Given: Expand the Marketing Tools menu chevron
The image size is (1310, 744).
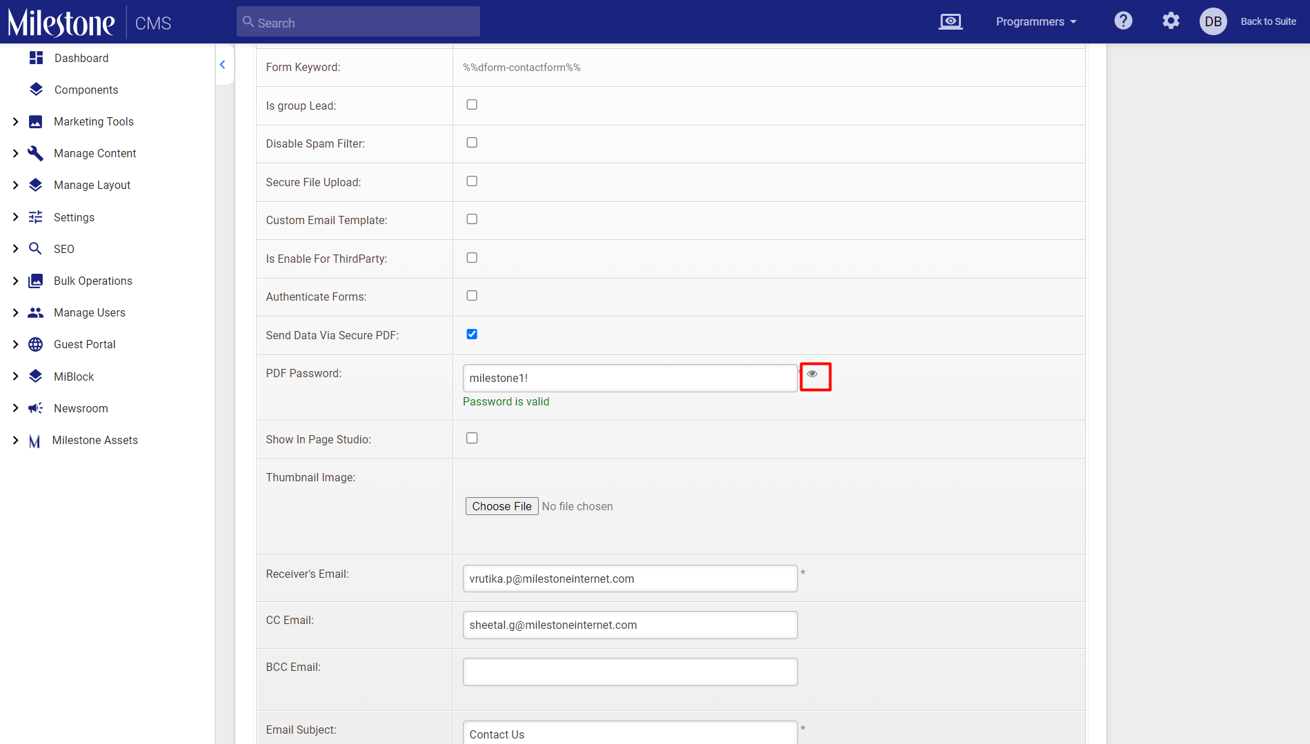Looking at the screenshot, I should point(15,121).
